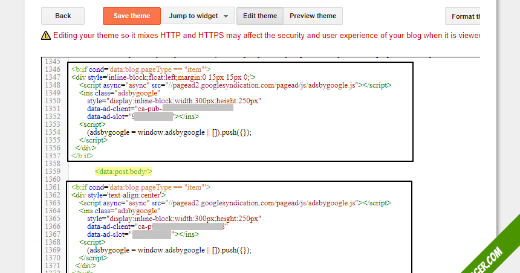This screenshot has width=520, height=273.
Task: Switch to Edit theme tab
Action: (x=259, y=16)
